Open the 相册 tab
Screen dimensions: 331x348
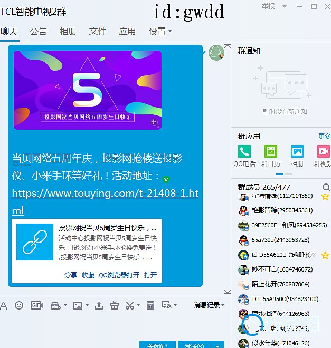click(x=68, y=31)
